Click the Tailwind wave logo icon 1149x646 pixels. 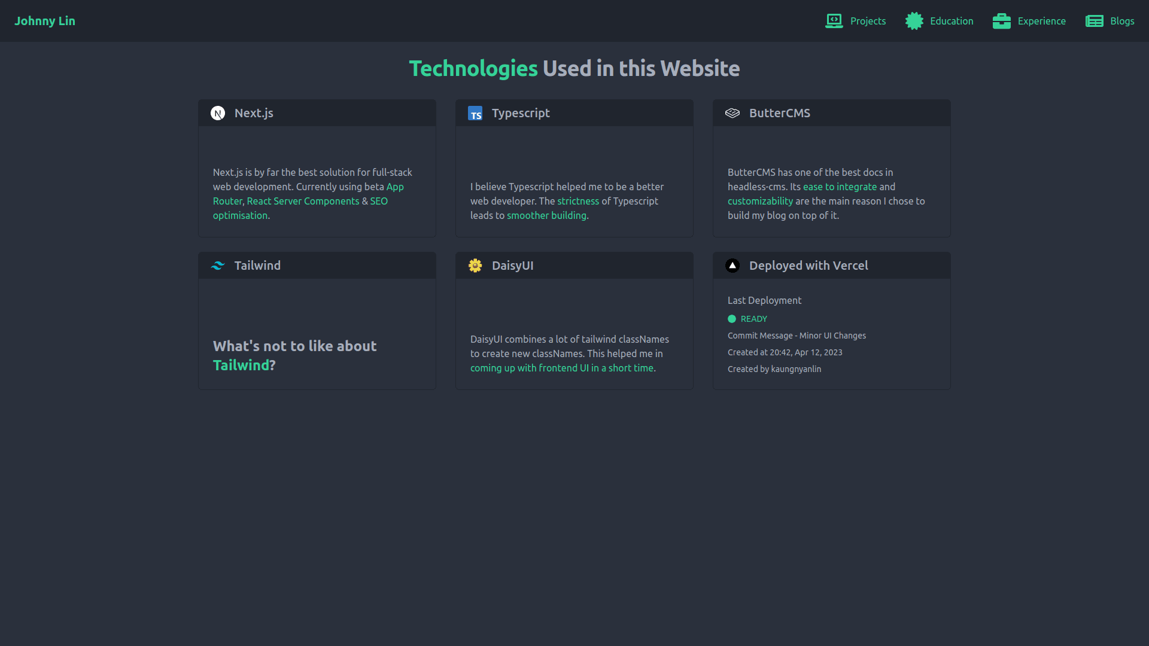218,266
